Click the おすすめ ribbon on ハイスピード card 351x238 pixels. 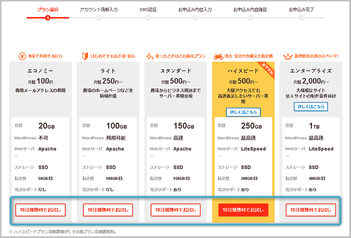(267, 69)
